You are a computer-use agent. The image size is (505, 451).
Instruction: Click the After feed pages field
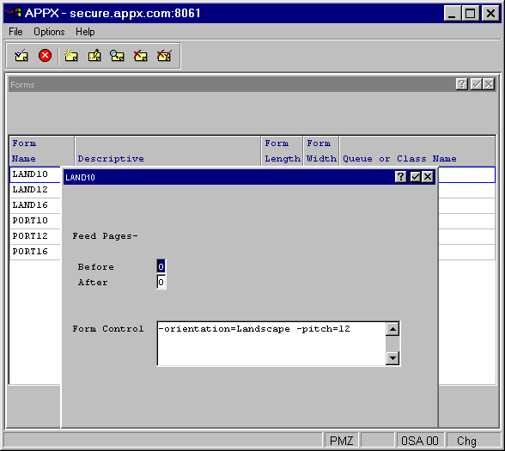[161, 282]
